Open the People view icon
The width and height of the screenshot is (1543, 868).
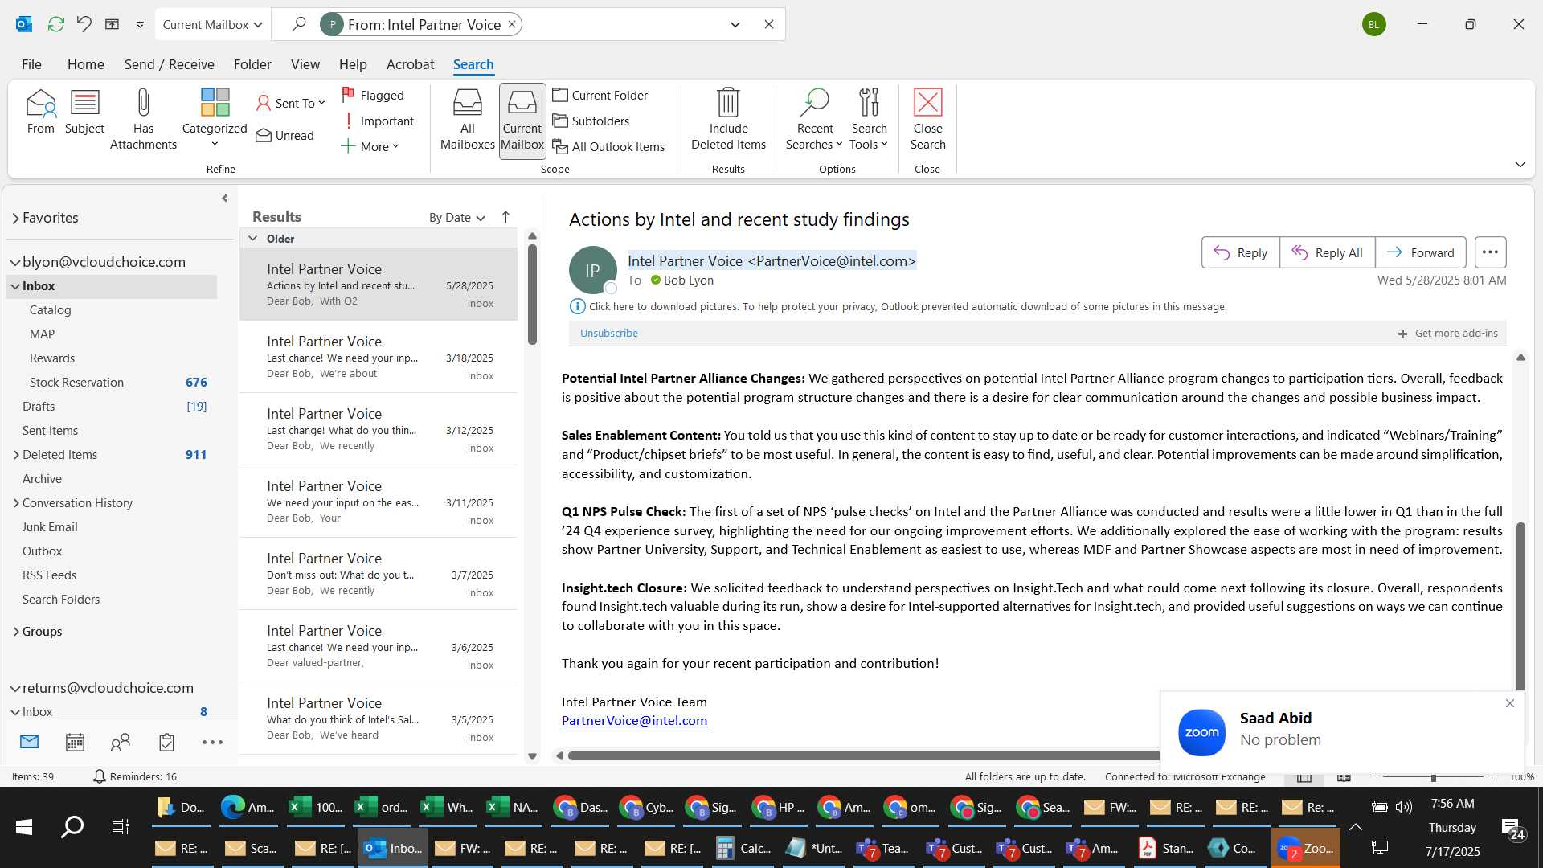pyautogui.click(x=121, y=742)
